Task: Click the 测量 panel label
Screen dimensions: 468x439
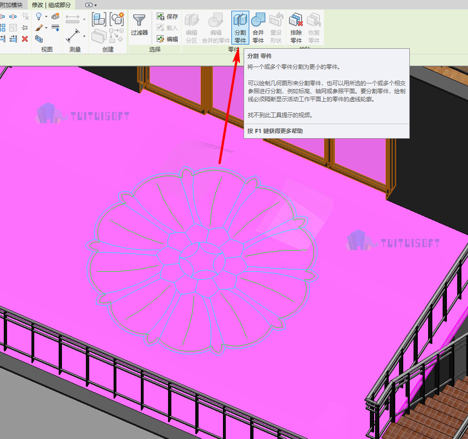Action: pos(75,50)
